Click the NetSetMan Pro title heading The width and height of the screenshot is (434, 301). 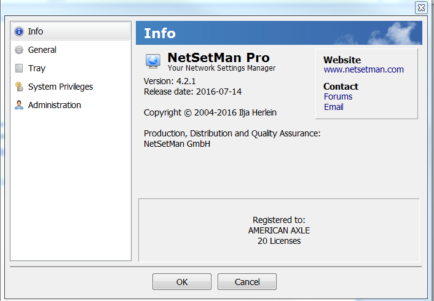pyautogui.click(x=219, y=58)
